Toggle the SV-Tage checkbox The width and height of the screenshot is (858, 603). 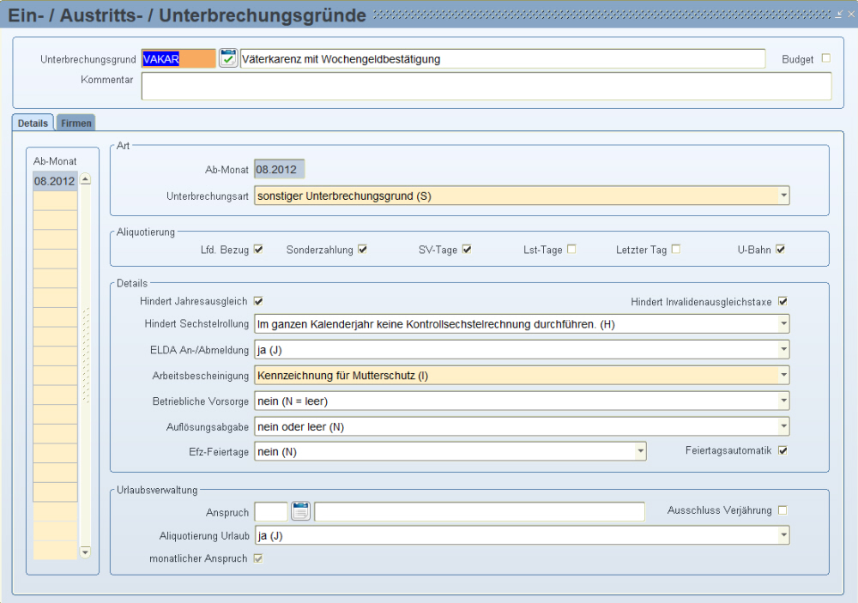[467, 249]
